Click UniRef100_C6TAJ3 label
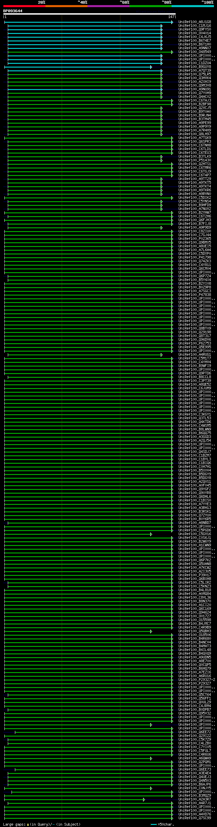 coord(195,101)
